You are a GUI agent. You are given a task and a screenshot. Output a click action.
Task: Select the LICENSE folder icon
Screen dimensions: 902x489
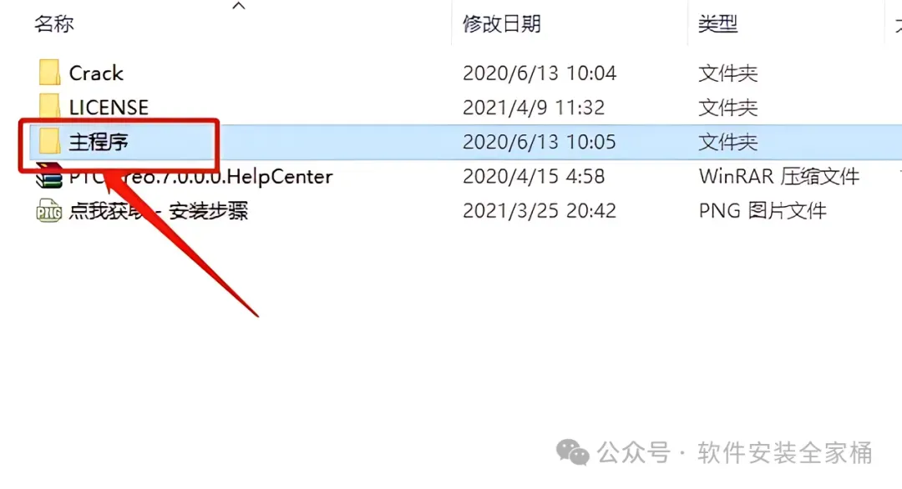tap(49, 107)
